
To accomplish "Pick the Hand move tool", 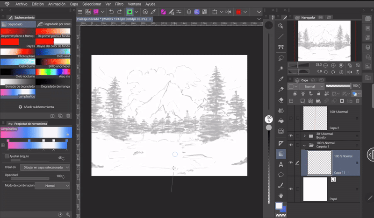I will pyautogui.click(x=281, y=195).
